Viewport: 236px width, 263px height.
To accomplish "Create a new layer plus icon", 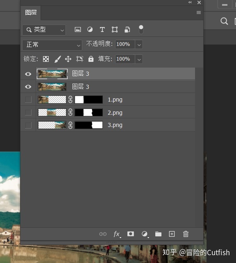I will click(172, 234).
